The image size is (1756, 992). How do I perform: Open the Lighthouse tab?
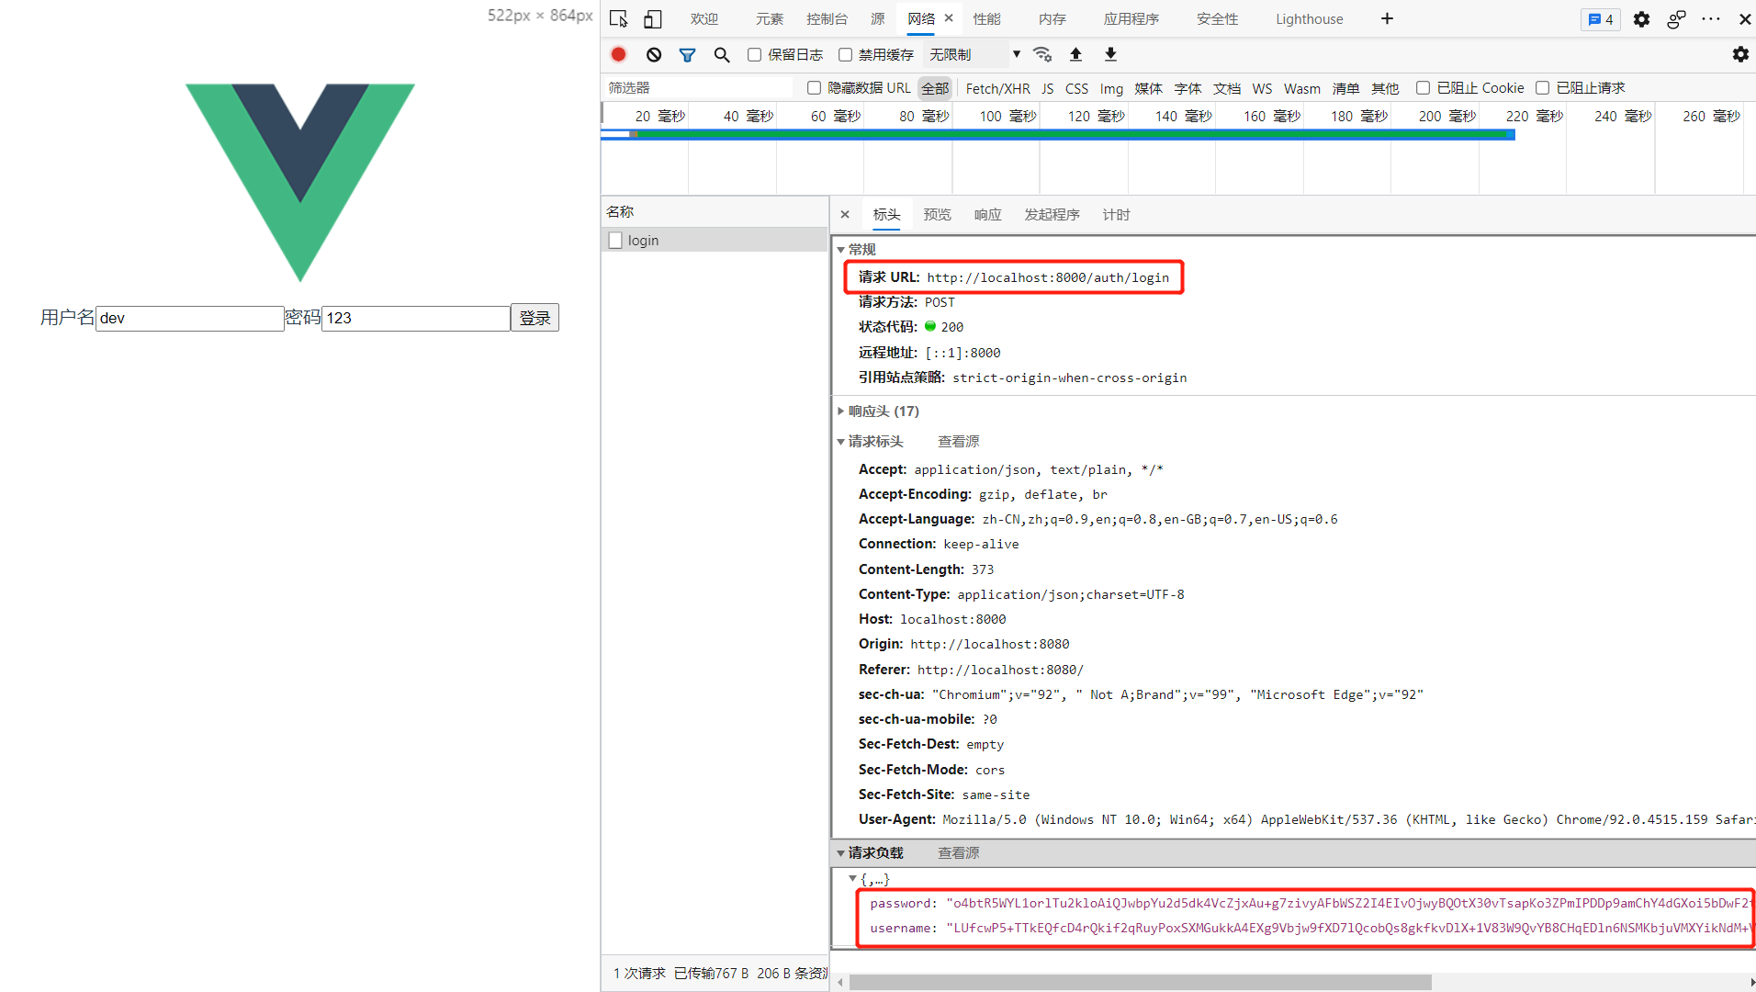[1309, 18]
